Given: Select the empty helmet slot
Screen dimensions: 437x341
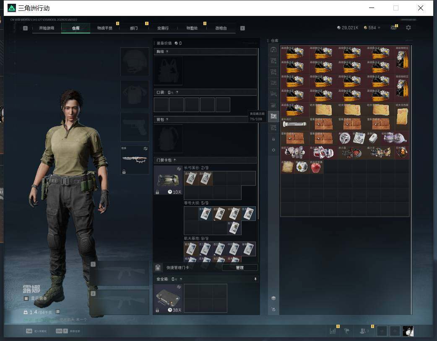Looking at the screenshot, I should click(x=135, y=62).
